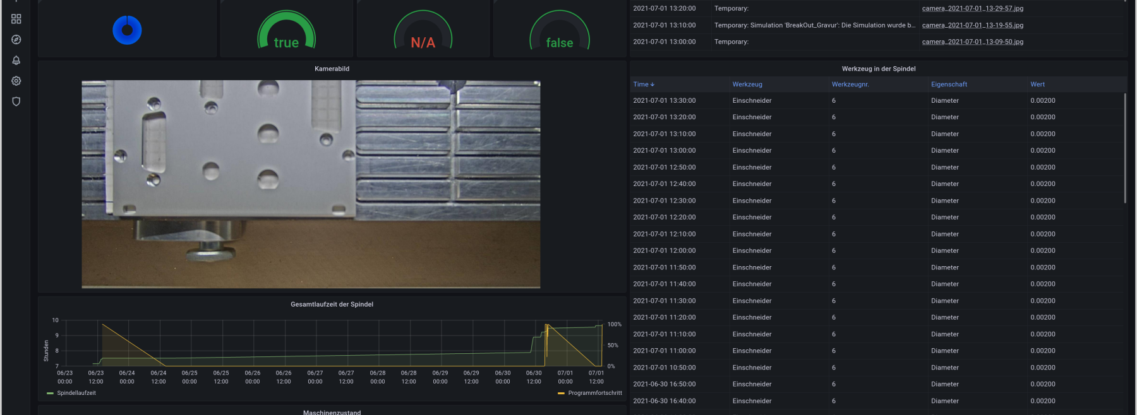The width and height of the screenshot is (1137, 415).
Task: Select Diameter in the 13:10:00 row
Action: tap(944, 134)
